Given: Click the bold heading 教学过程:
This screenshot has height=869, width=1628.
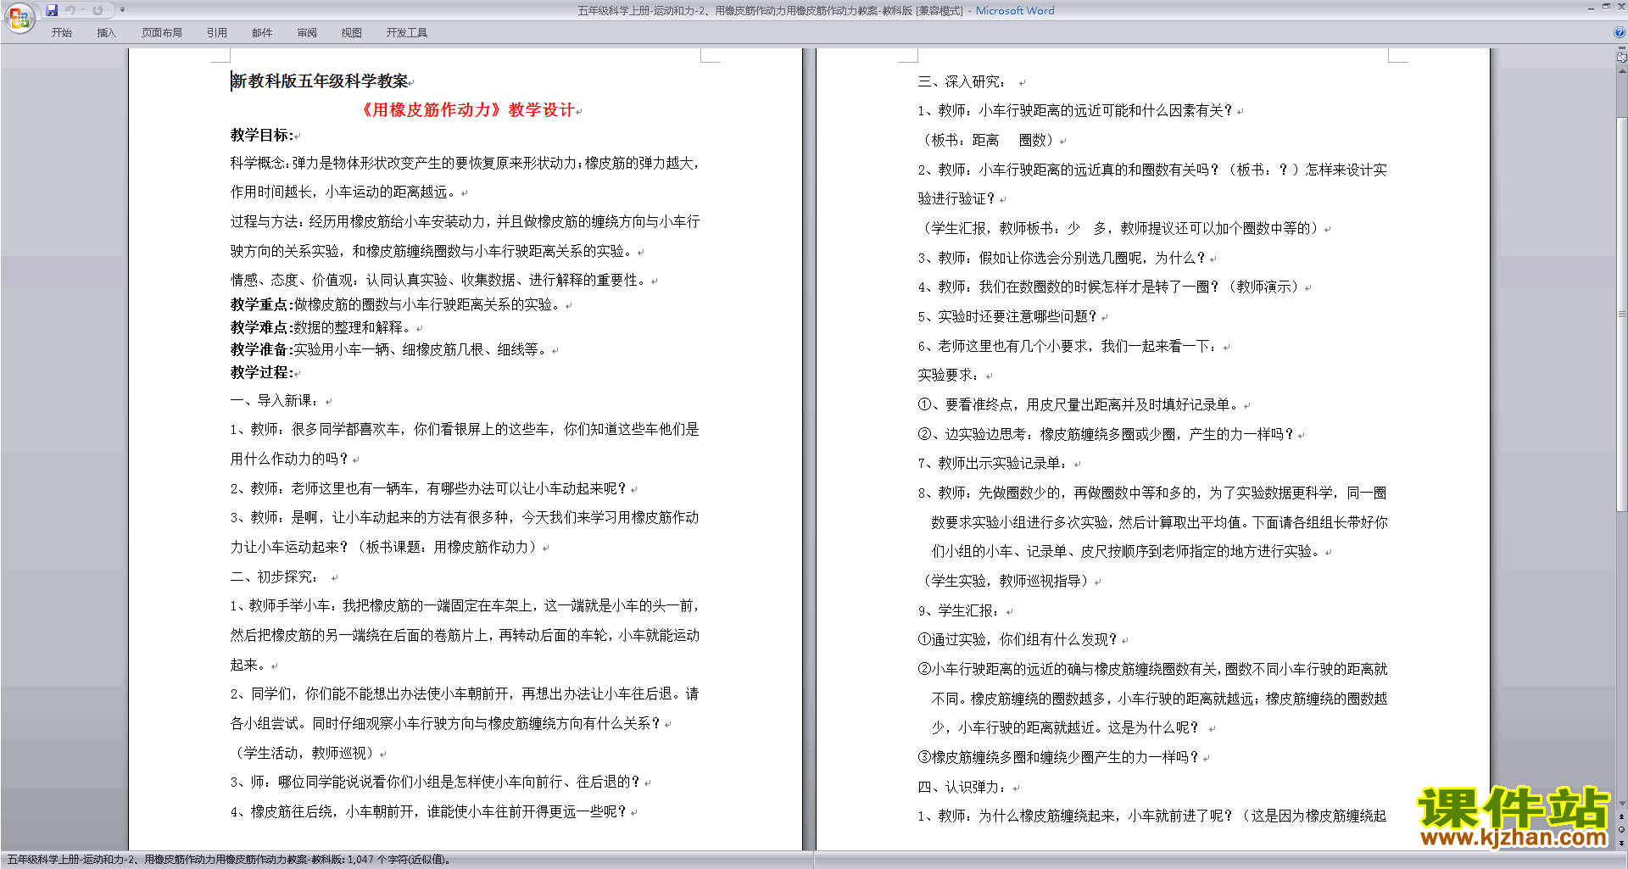Looking at the screenshot, I should coord(262,372).
